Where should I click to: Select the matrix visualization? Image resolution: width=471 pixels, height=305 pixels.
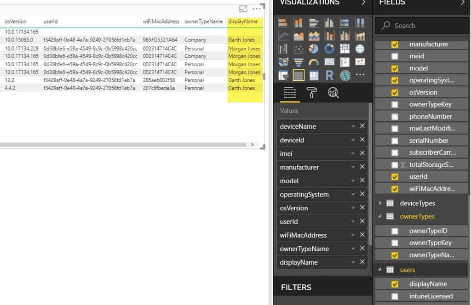click(x=314, y=75)
